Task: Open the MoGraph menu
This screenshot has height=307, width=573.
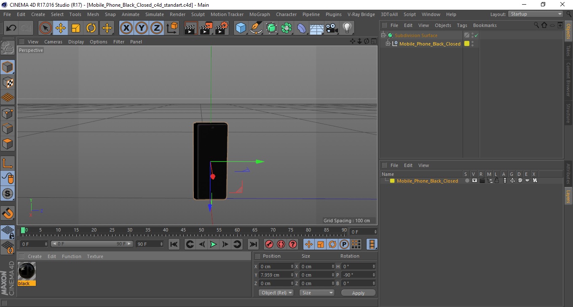Action: (260, 14)
